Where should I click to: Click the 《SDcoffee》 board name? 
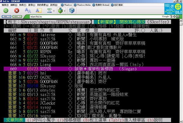tap(158, 22)
